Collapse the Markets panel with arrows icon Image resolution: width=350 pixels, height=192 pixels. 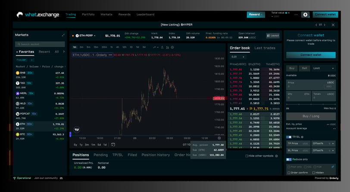coord(63,35)
